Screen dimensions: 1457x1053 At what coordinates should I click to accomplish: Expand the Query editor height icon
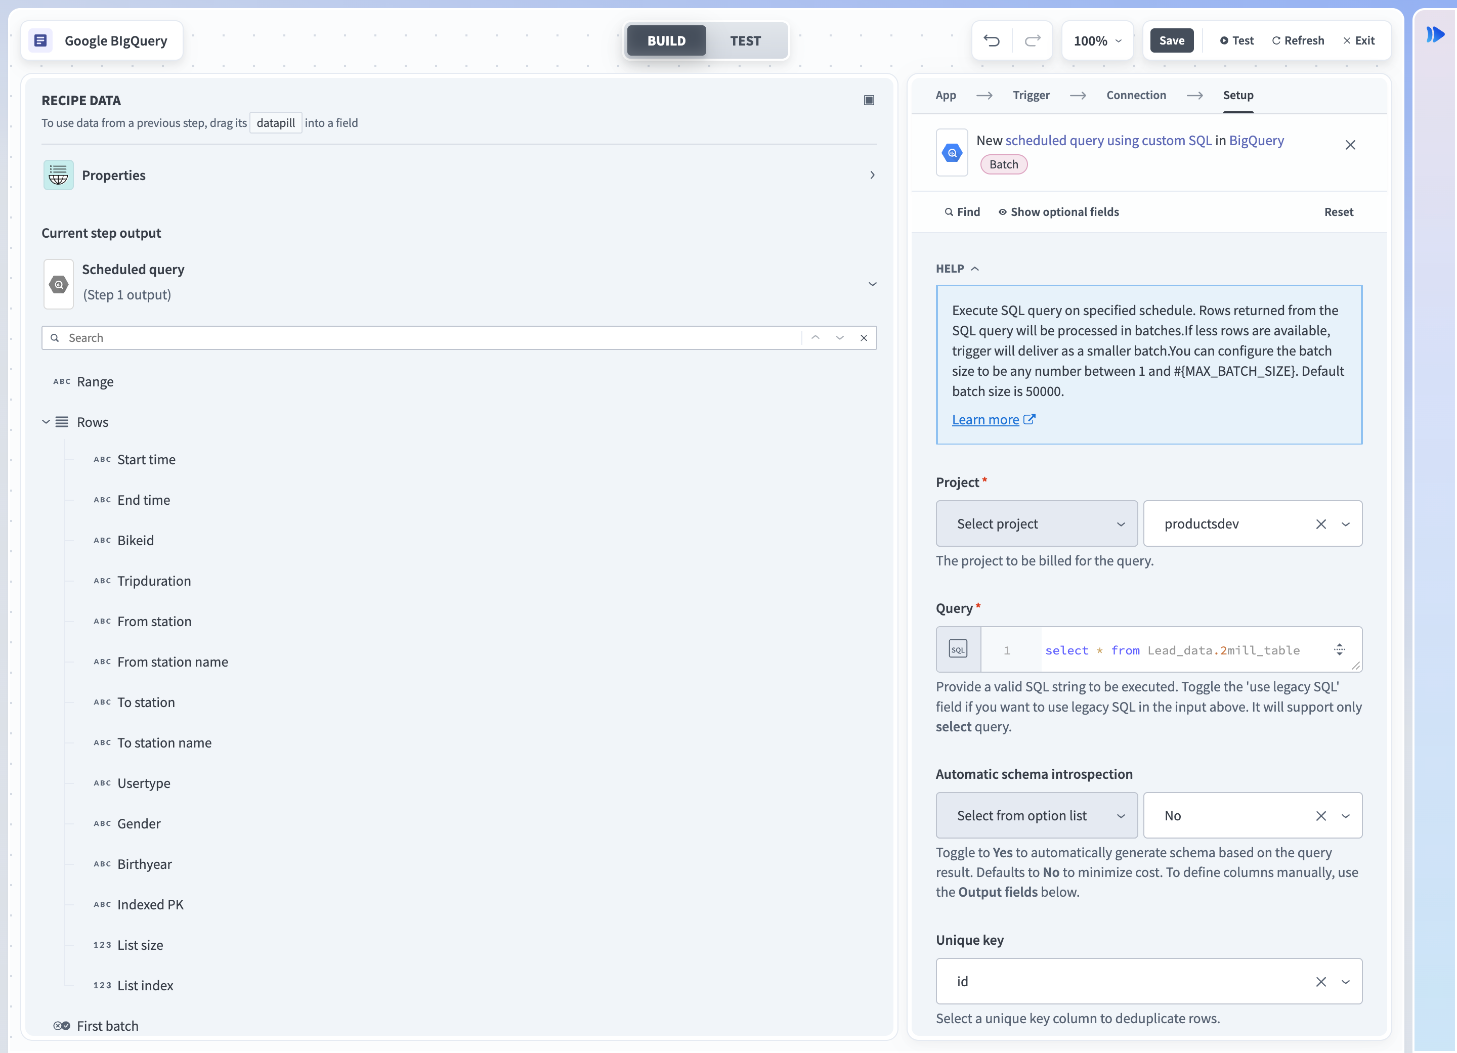[x=1339, y=649]
